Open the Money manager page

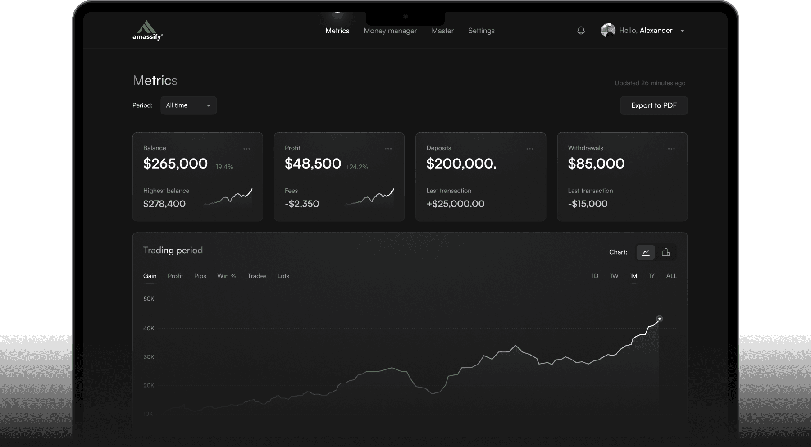click(x=390, y=31)
